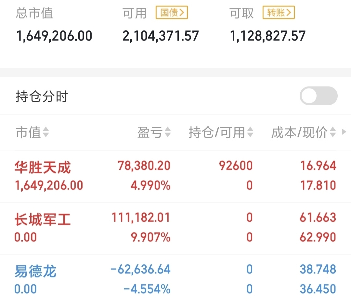Sort holdings by 盈亏 column
Viewport: 351px width, 301px height.
click(154, 132)
